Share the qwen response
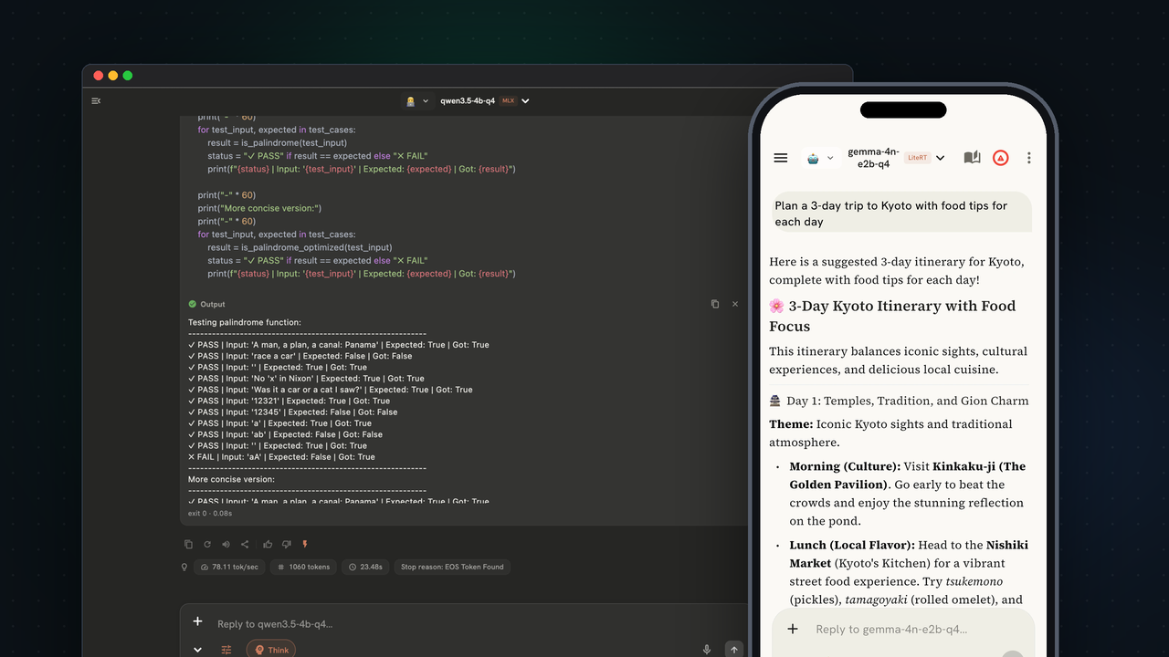Viewport: 1169px width, 657px height. coord(245,545)
